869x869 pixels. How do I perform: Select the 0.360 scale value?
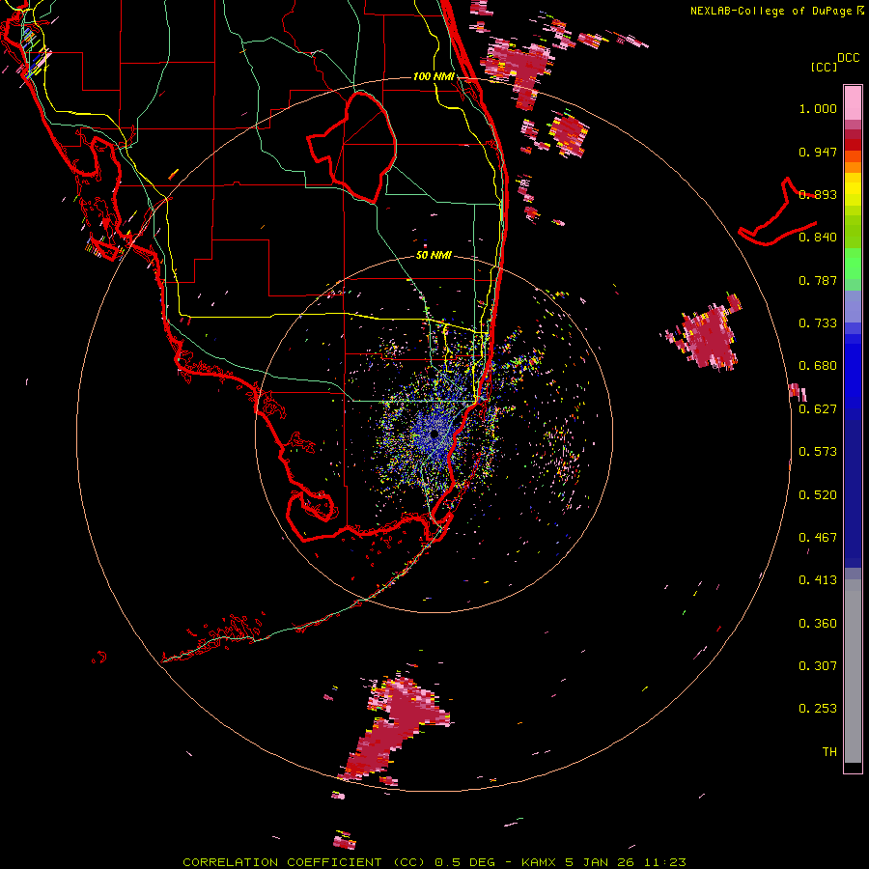(x=818, y=624)
